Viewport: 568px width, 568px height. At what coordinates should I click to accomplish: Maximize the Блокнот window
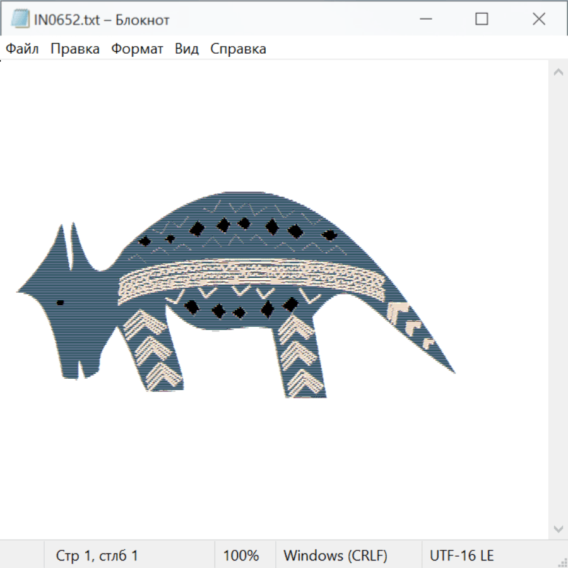482,20
